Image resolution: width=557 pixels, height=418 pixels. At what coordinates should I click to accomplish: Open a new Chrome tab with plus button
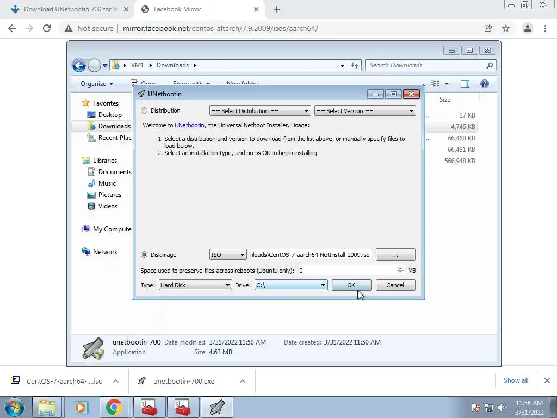point(277,10)
